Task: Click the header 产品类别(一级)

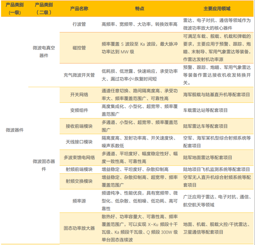Action: (x=15, y=9)
